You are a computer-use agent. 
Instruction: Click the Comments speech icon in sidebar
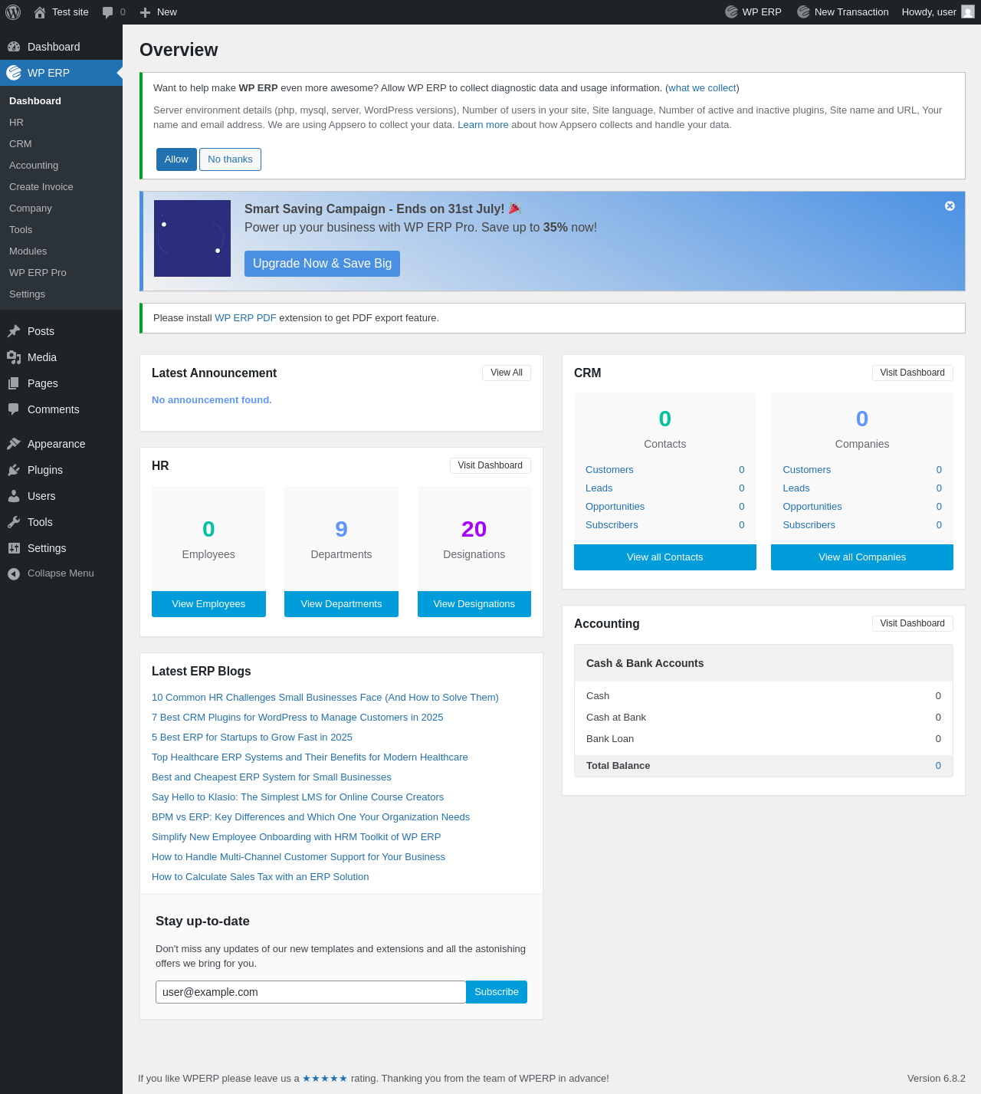14,409
